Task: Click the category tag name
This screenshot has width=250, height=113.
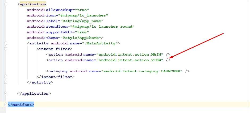Action: coord(58,71)
